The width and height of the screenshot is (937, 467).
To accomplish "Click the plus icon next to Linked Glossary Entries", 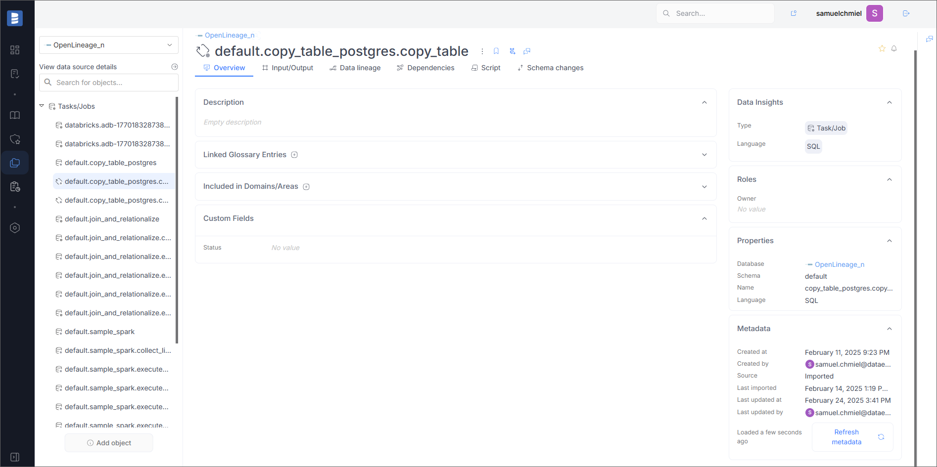I will point(294,155).
